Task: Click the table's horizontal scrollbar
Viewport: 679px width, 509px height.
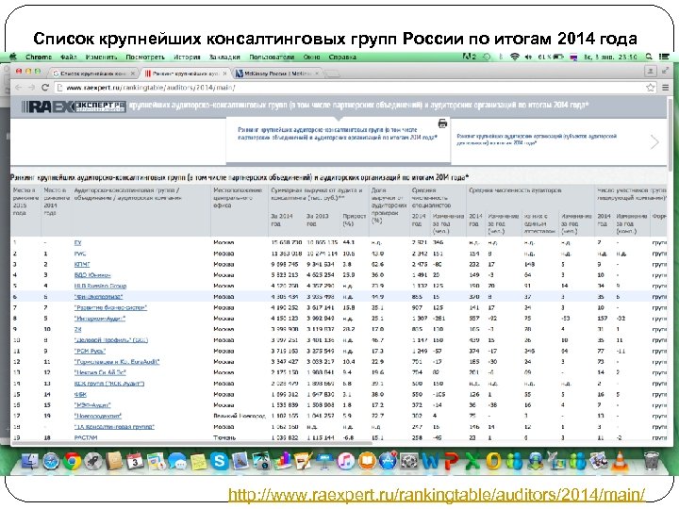Action: pyautogui.click(x=190, y=443)
